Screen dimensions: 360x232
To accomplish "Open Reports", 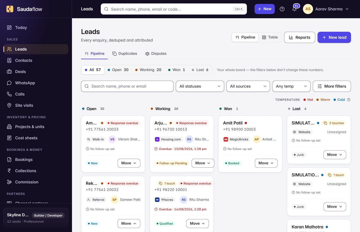I will click(x=300, y=37).
